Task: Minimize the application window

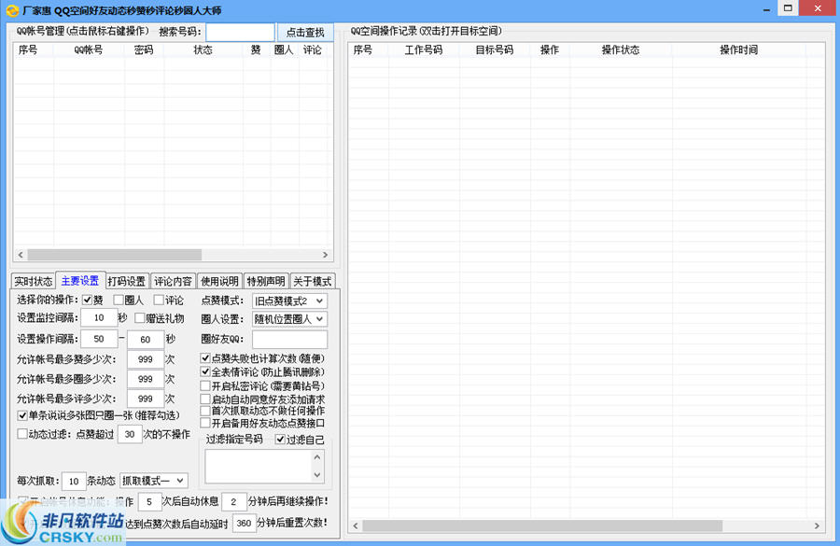Action: (x=766, y=9)
